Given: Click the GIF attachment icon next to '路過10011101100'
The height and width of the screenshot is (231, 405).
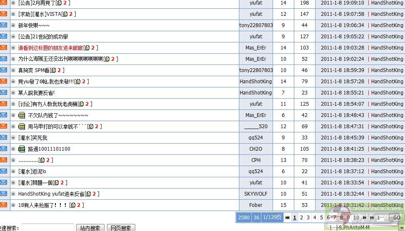Looking at the screenshot, I should coord(22,149).
